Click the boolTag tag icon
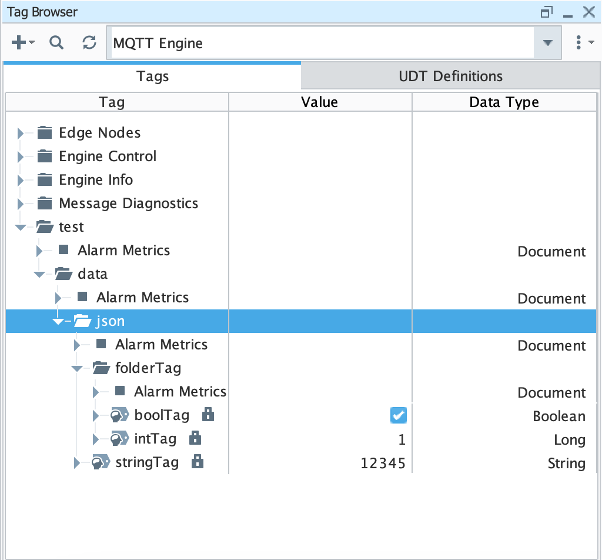Image resolution: width=602 pixels, height=560 pixels. coord(120,416)
